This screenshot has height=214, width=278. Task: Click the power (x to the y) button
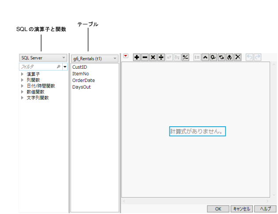coord(169,58)
